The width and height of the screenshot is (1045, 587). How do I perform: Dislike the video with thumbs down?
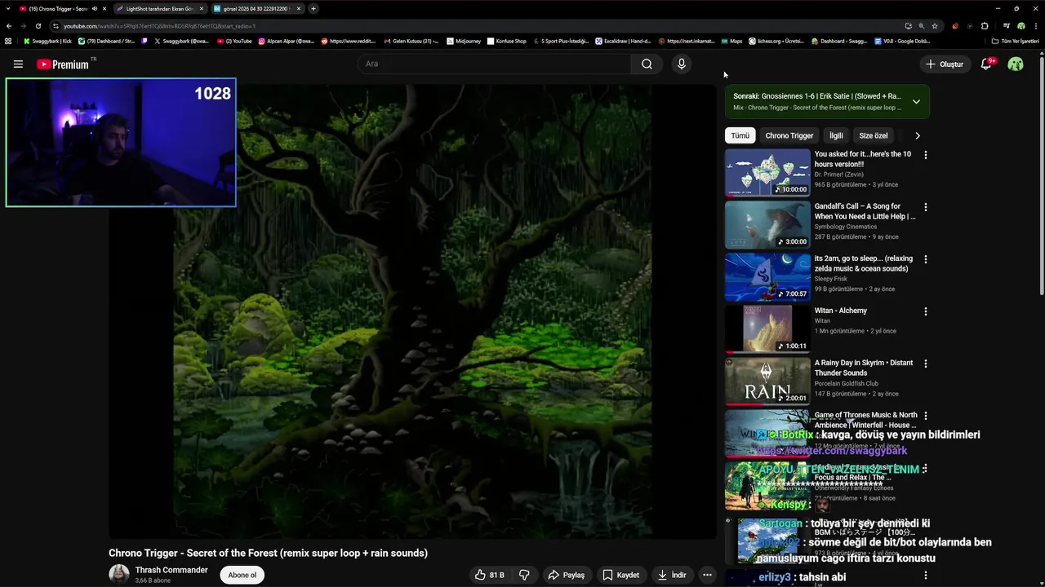click(x=524, y=575)
